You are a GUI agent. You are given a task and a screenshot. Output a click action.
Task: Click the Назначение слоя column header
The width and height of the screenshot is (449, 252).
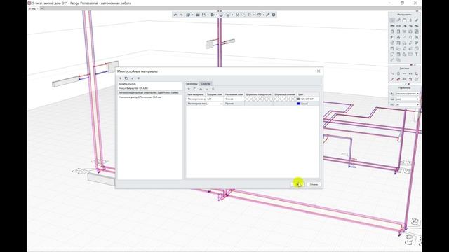click(234, 94)
